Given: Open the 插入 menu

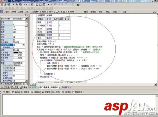Looking at the screenshot, I should click(x=27, y=12).
